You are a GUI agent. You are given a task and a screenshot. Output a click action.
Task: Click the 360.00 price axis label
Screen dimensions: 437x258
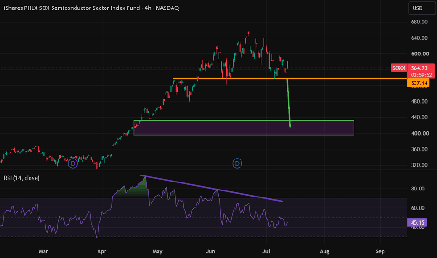(x=419, y=149)
